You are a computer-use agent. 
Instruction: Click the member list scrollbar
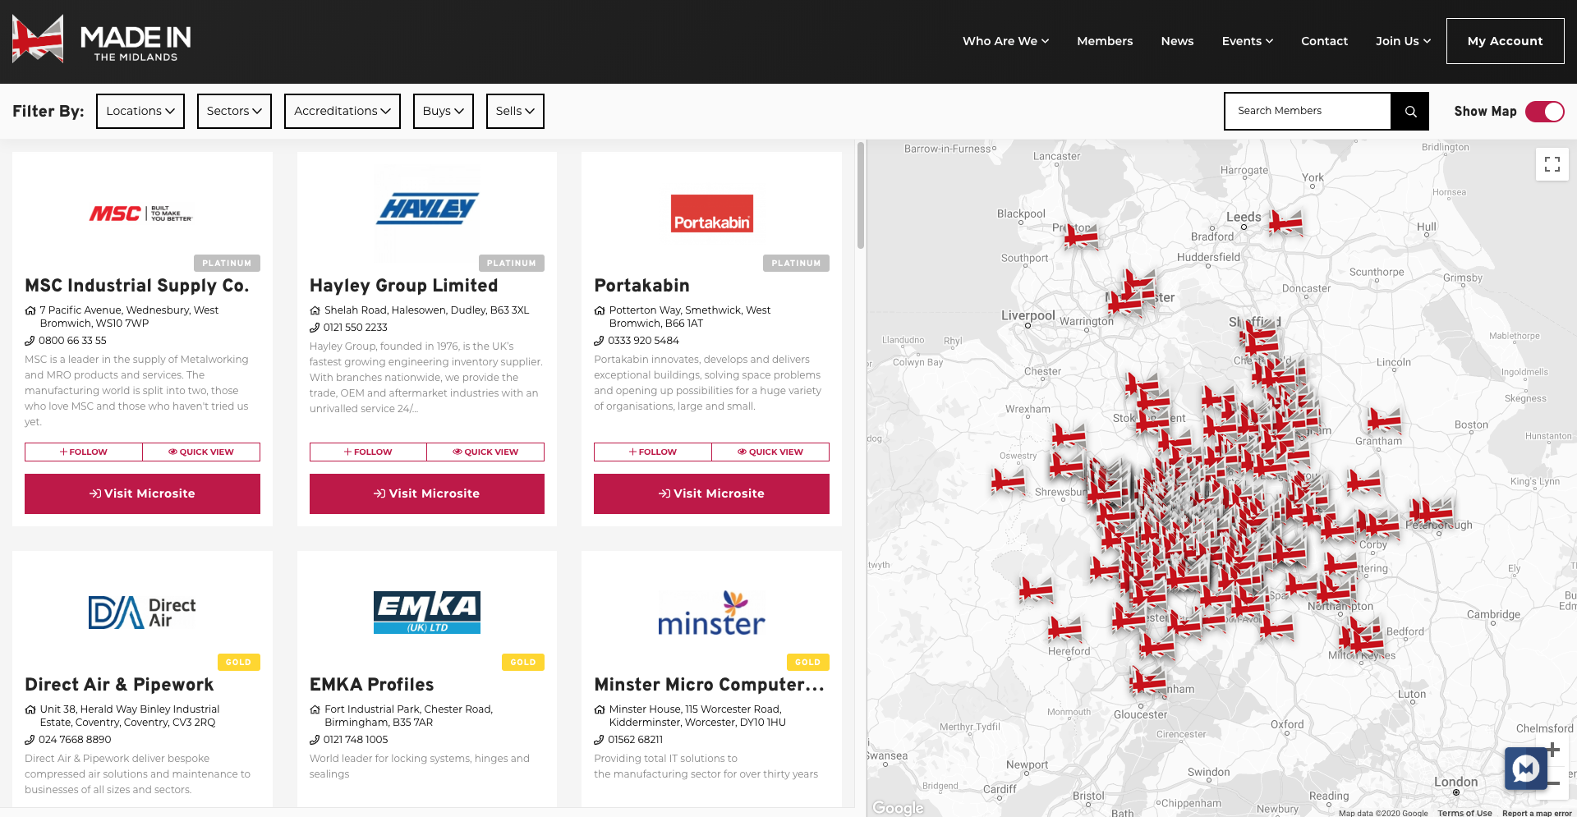coord(861,195)
